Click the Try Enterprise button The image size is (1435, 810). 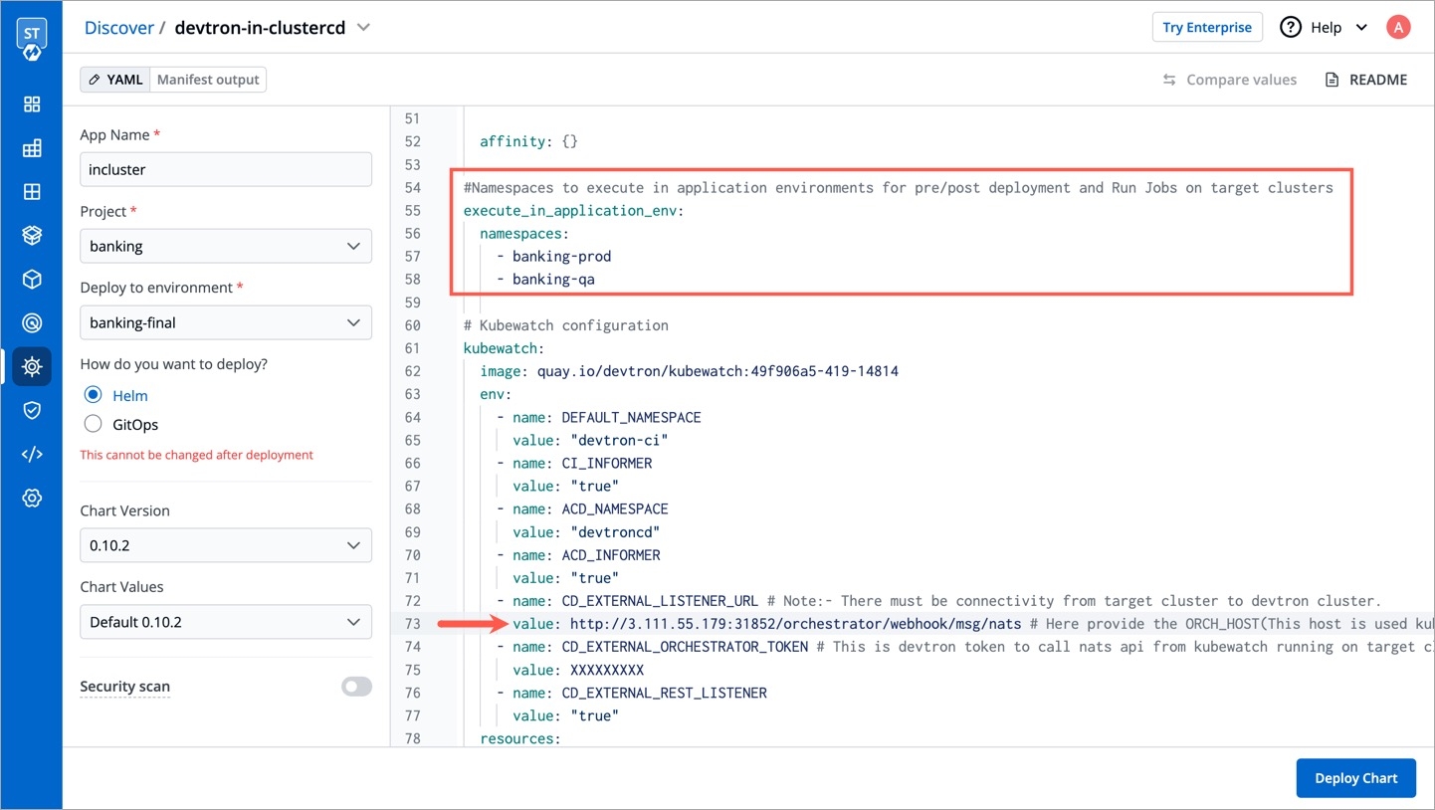pyautogui.click(x=1207, y=27)
